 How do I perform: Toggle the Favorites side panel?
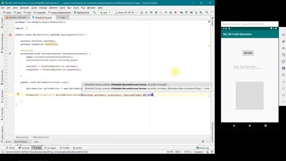(2, 114)
